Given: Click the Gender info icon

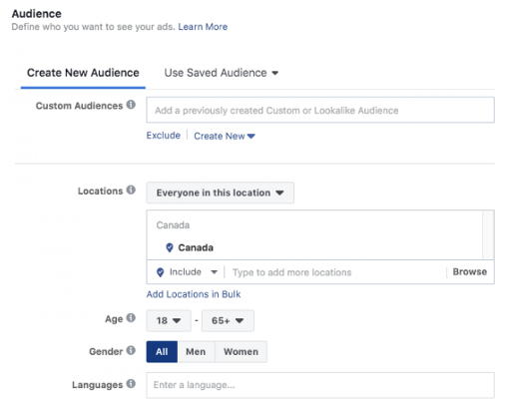Looking at the screenshot, I should tap(131, 350).
